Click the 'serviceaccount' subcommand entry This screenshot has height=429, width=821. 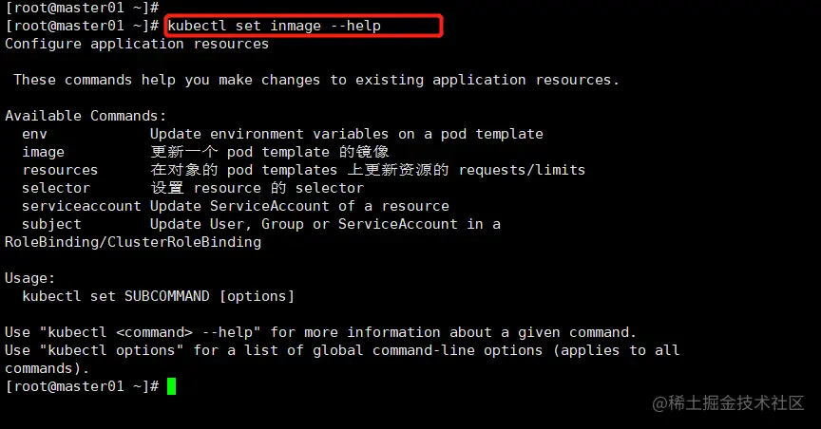pyautogui.click(x=81, y=206)
